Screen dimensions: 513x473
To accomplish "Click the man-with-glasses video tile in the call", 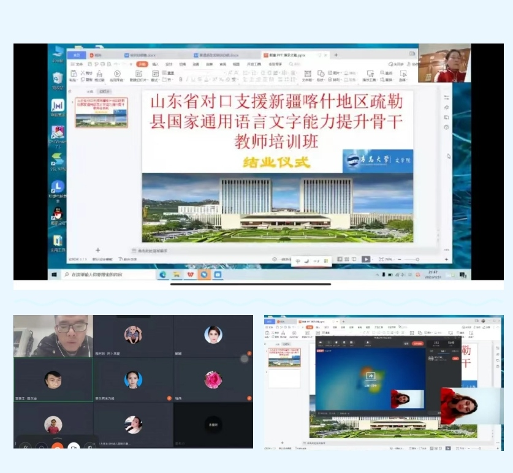I will point(53,336).
